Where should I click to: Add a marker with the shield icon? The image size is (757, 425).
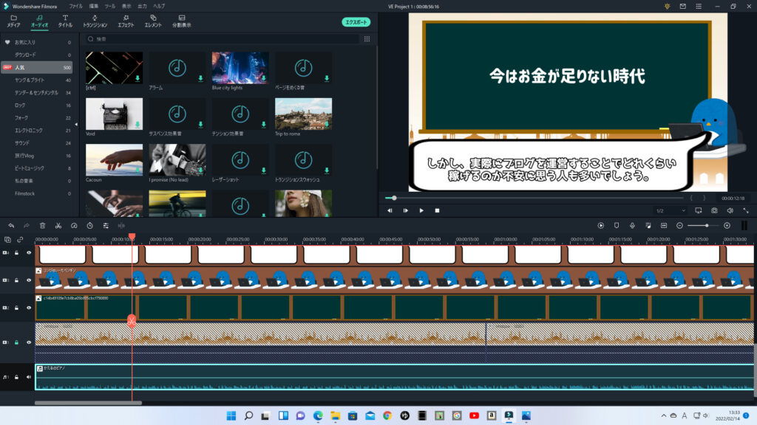coord(617,226)
